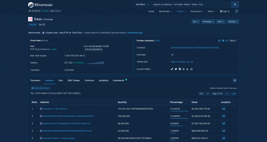Click the Download App sponsored link
Image resolution: width=267 pixels, height=142 pixels.
[x=135, y=33]
